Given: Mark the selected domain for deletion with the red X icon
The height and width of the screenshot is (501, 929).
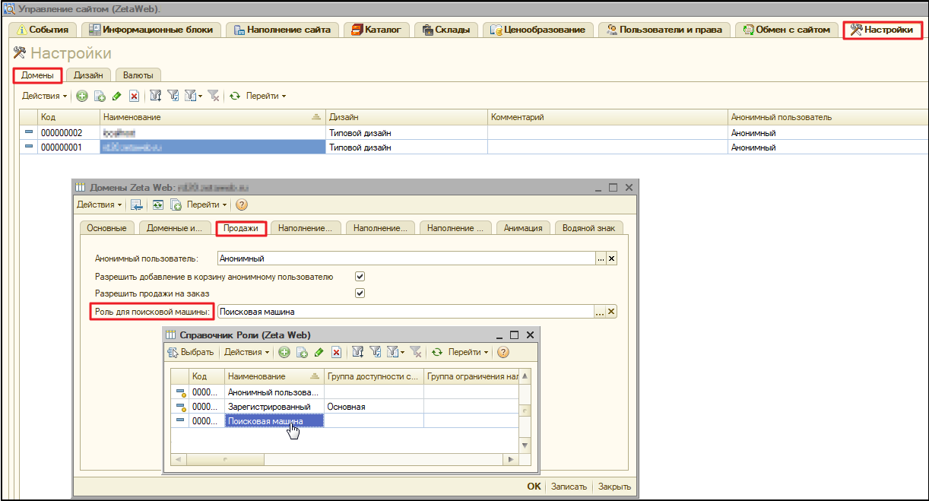Looking at the screenshot, I should coord(134,96).
